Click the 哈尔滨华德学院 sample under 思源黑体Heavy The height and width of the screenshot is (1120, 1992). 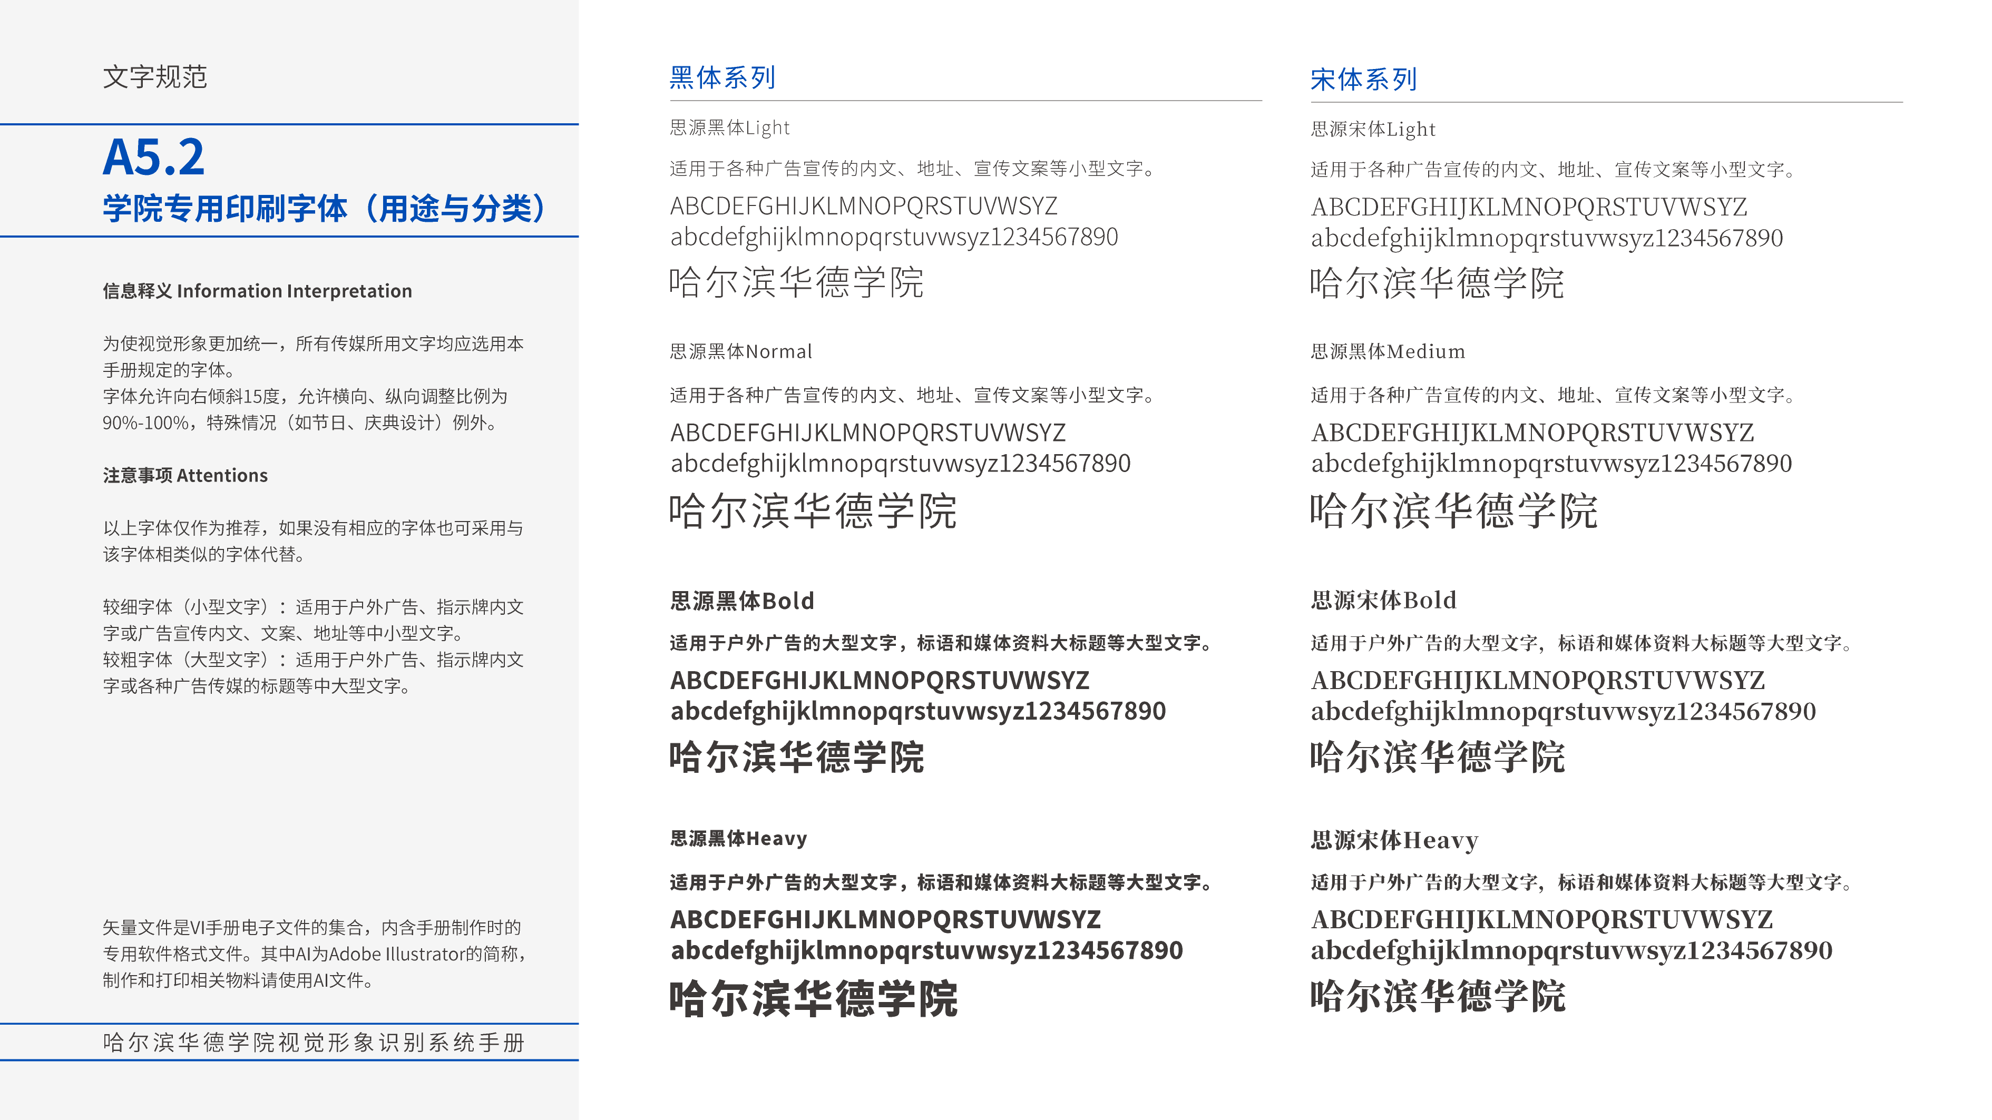click(x=814, y=998)
